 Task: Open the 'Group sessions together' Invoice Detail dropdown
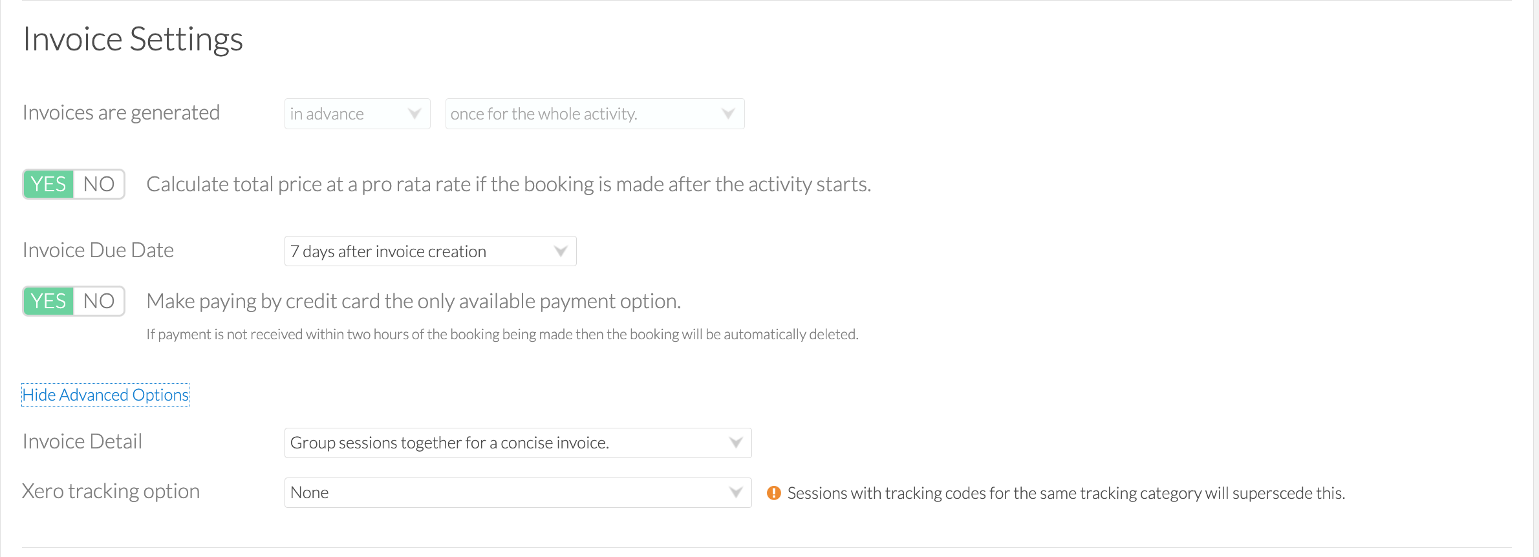(x=518, y=443)
